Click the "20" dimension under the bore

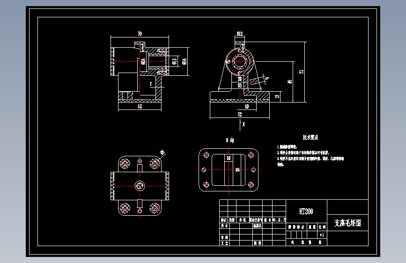coord(240,79)
